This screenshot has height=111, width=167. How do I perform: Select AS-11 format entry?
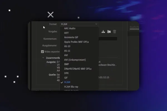[67, 51]
